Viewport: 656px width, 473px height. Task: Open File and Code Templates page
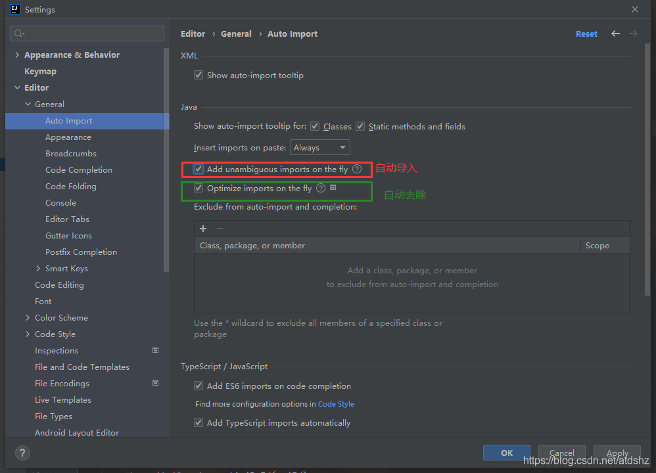(82, 367)
